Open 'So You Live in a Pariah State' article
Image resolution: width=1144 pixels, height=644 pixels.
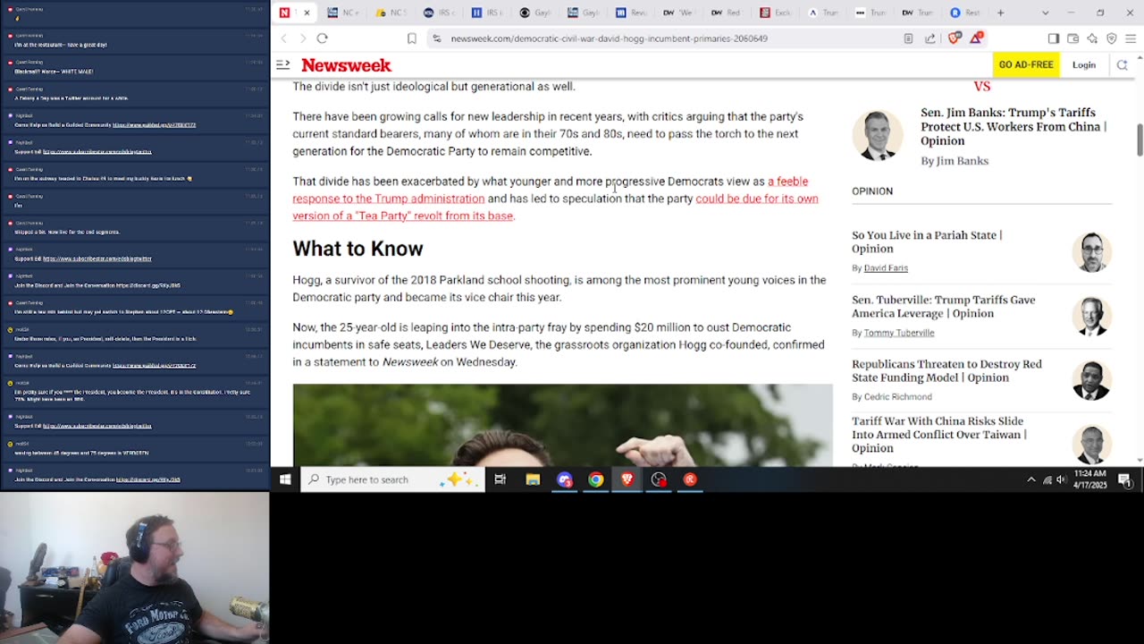(x=927, y=241)
